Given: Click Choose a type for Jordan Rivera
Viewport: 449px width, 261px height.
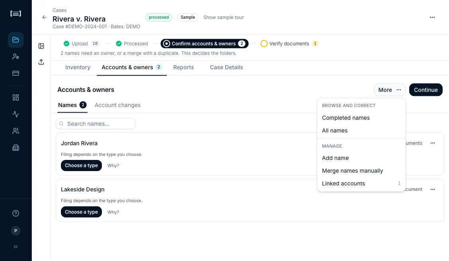Looking at the screenshot, I should [81, 166].
